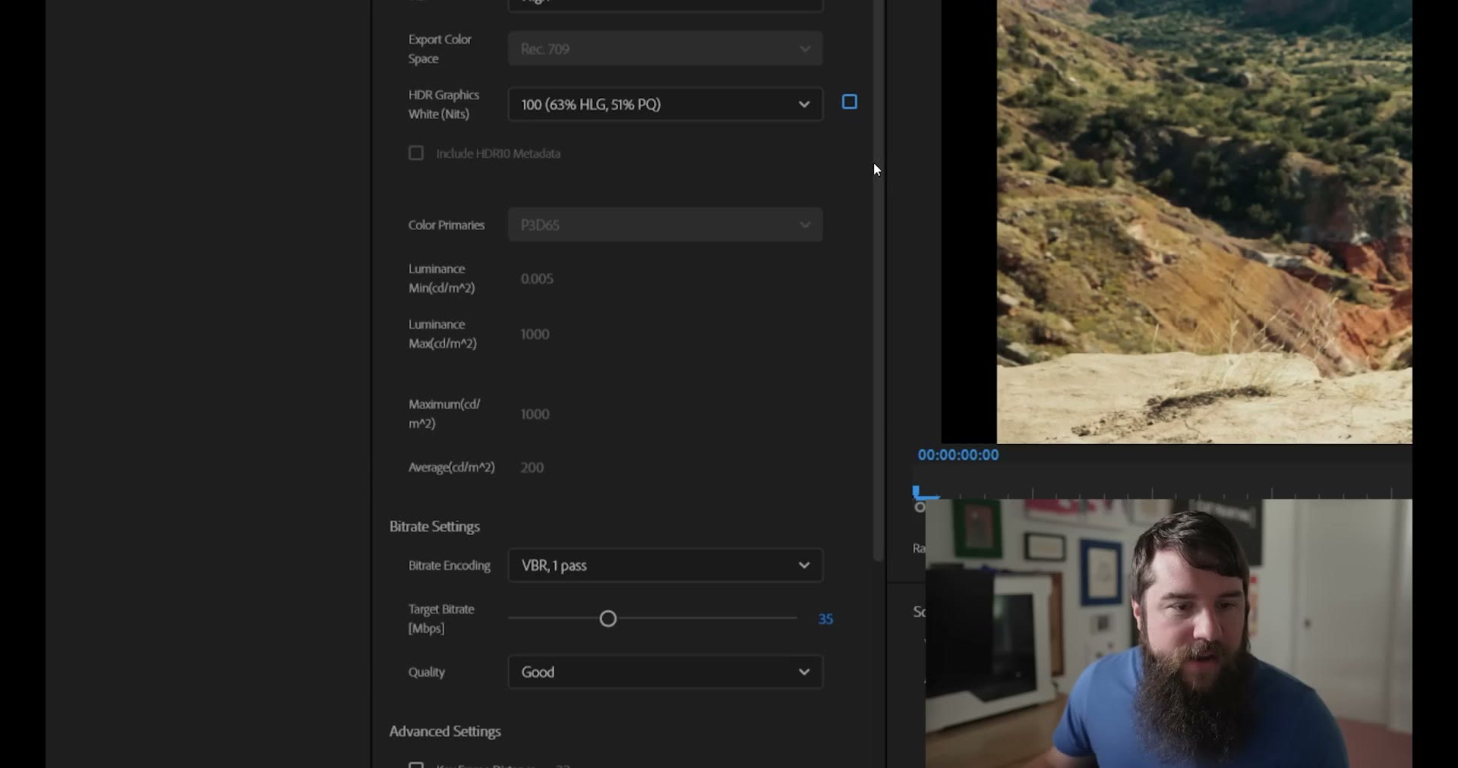Open the Bitrate Encoding dropdown

point(665,565)
